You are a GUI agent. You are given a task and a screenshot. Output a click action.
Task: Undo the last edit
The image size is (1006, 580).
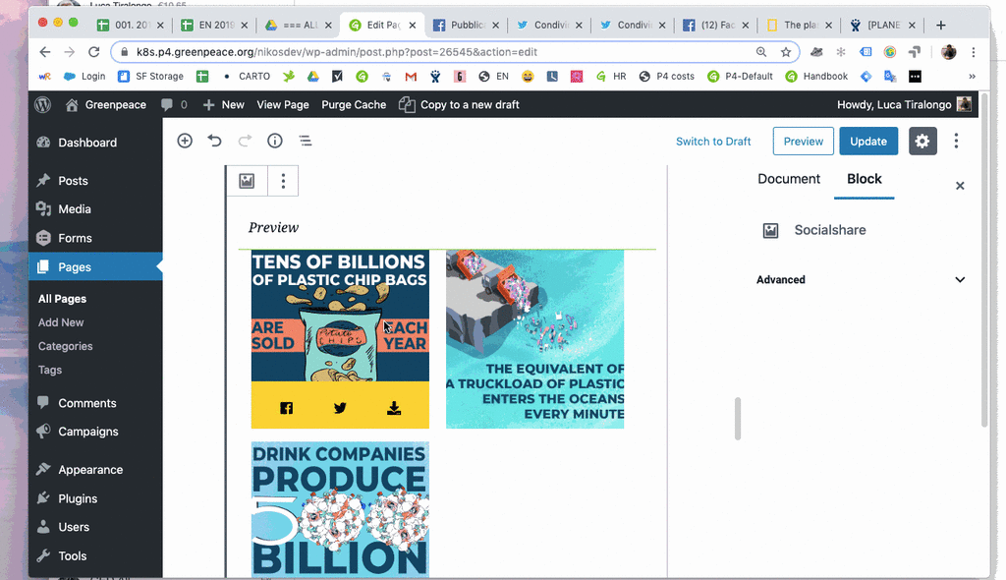click(214, 141)
